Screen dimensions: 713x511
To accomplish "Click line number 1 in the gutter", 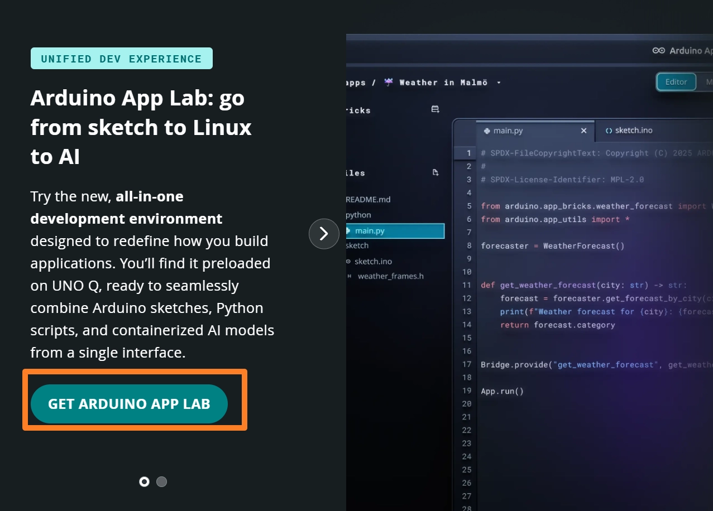I will 469,153.
